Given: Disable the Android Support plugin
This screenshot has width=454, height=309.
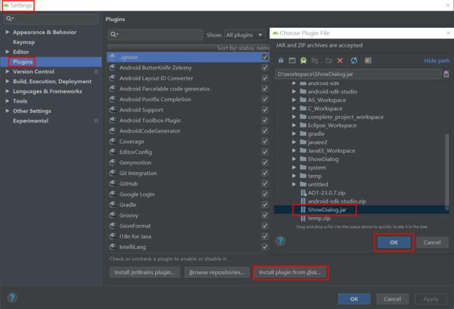Looking at the screenshot, I should click(x=265, y=110).
